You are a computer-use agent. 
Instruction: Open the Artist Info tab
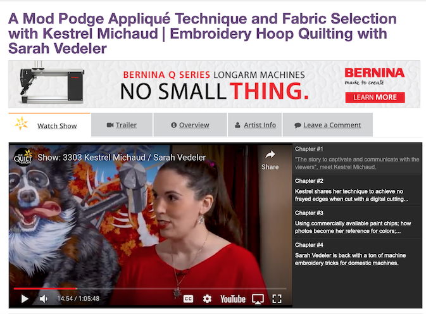pyautogui.click(x=255, y=125)
